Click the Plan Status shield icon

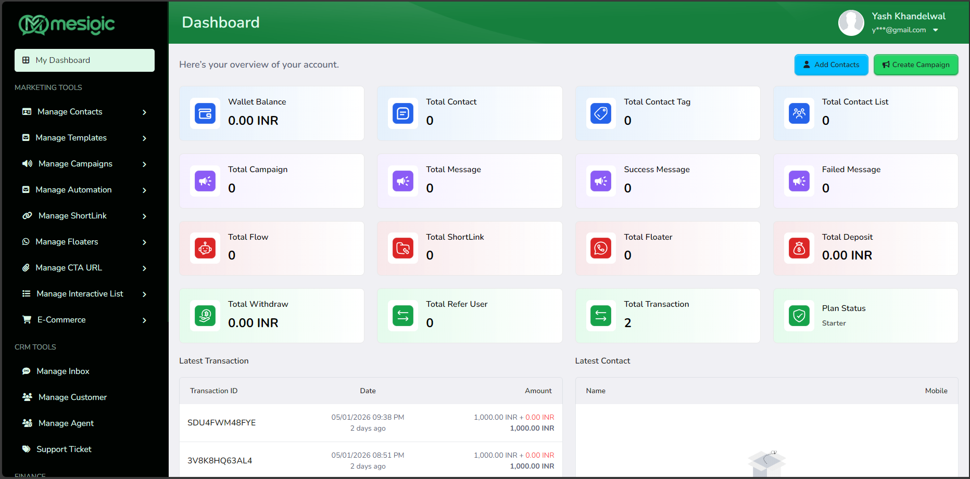coord(799,316)
